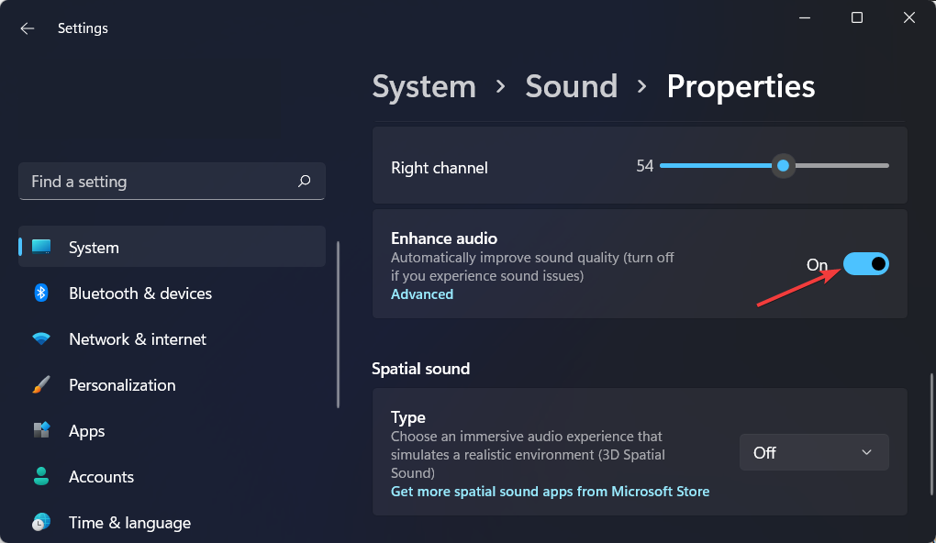Click the Apps icon in the sidebar
This screenshot has width=936, height=543.
click(x=41, y=430)
